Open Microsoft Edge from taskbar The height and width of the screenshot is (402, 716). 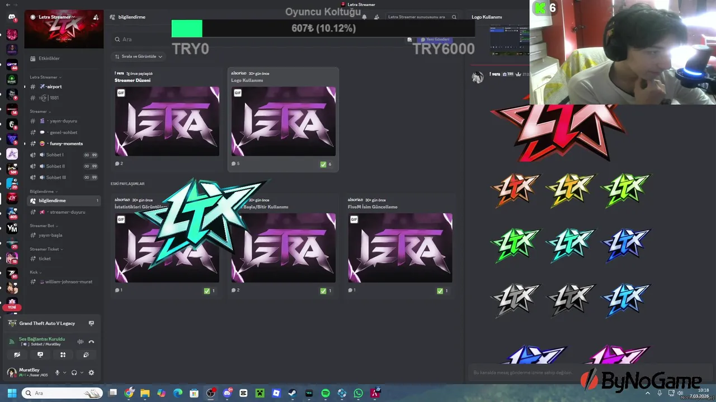point(178,393)
